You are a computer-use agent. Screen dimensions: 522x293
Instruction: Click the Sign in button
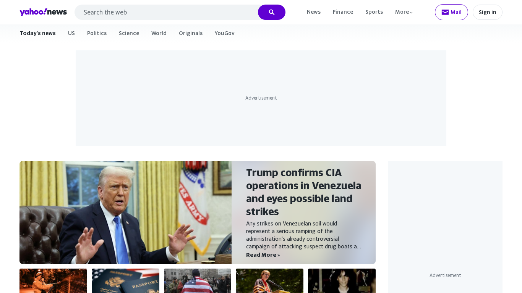coord(488,12)
